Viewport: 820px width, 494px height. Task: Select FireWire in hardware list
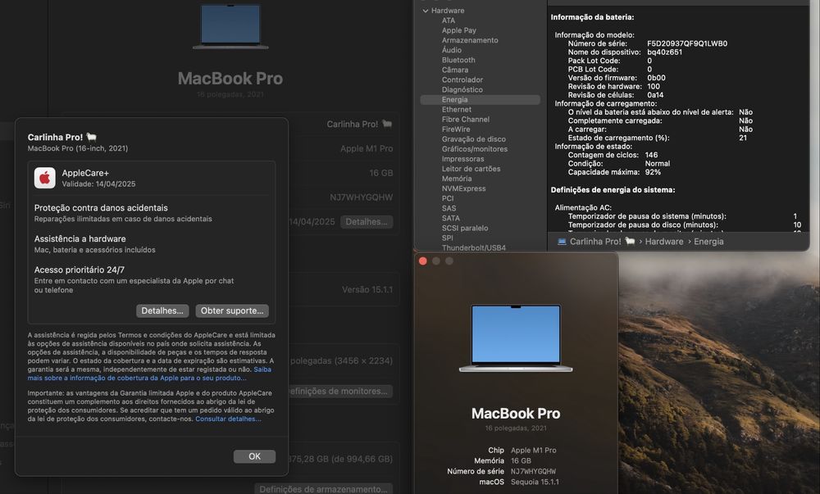[x=456, y=129]
